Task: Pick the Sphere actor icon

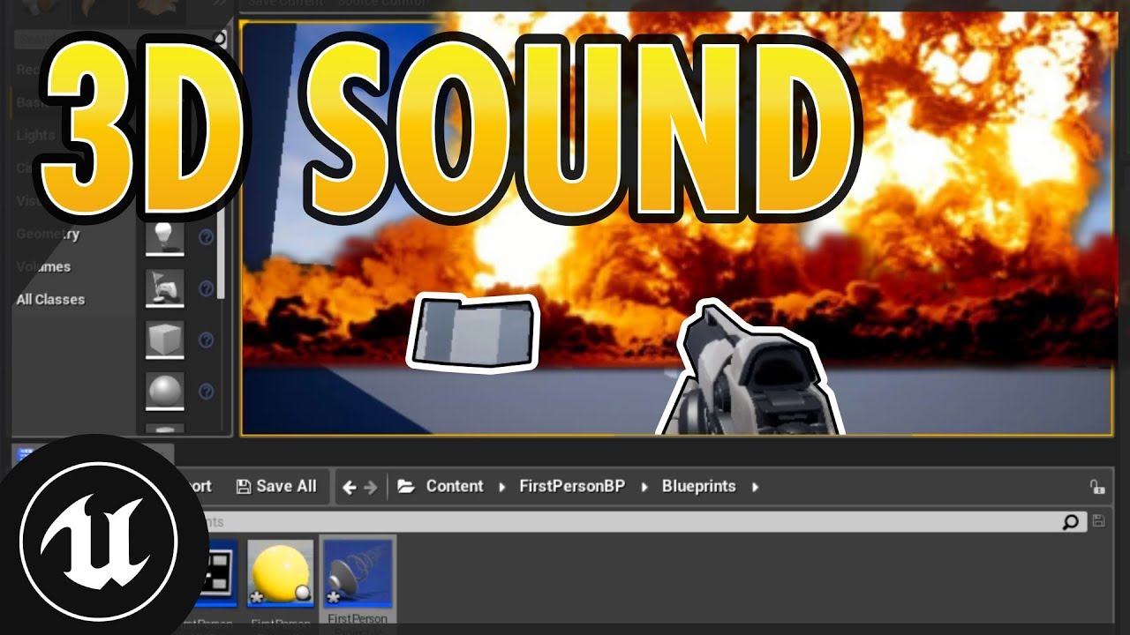Action: 165,391
